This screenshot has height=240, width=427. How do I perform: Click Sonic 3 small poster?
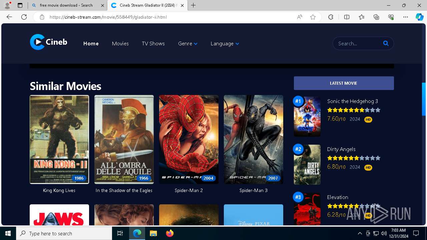click(307, 117)
